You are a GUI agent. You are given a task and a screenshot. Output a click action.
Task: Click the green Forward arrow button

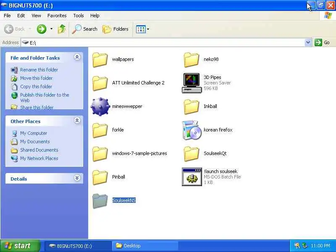(42, 29)
